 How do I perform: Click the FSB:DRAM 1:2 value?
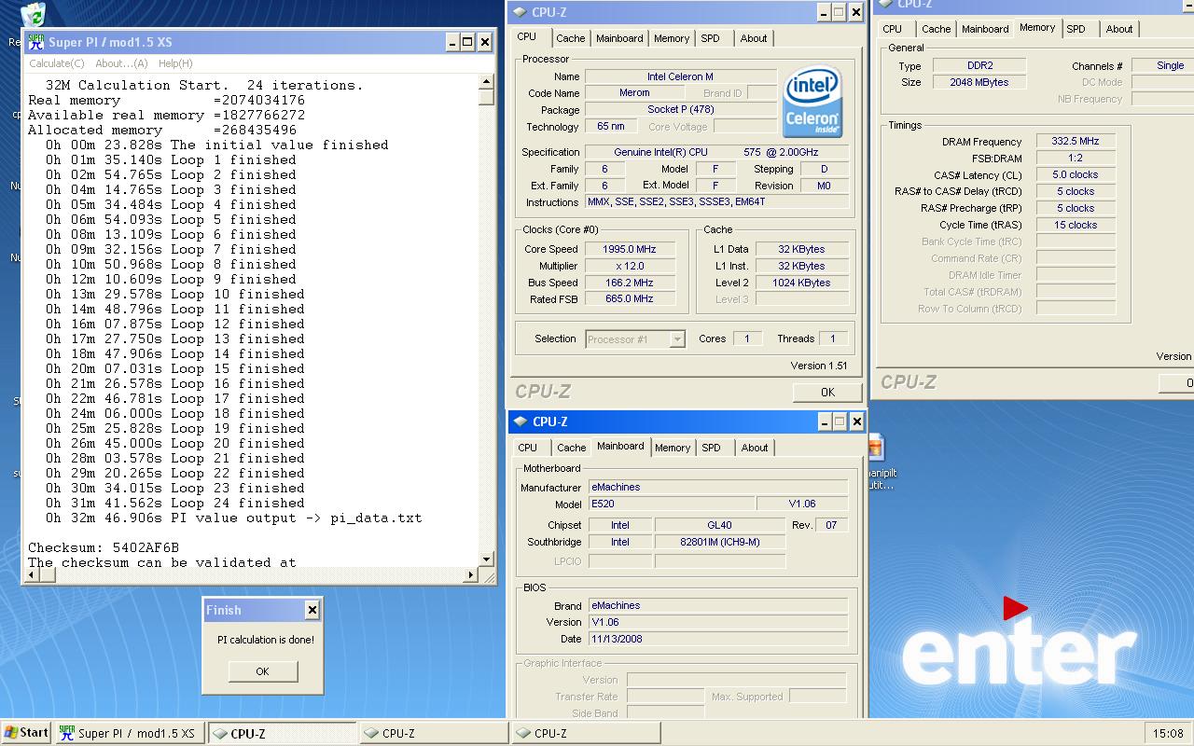coord(1076,159)
